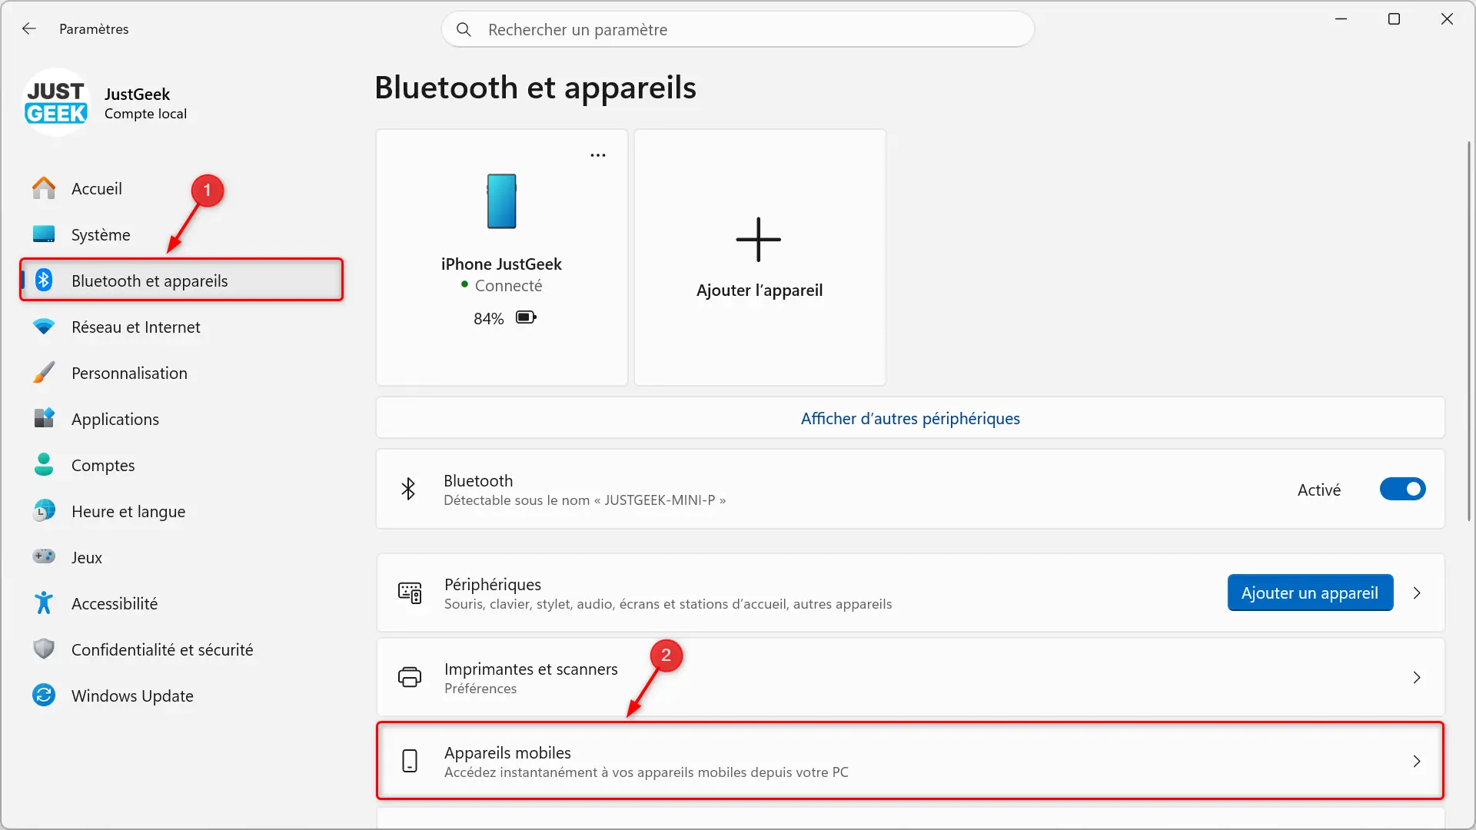Viewport: 1476px width, 830px height.
Task: Click the Détectable sous le nom description
Action: click(585, 500)
